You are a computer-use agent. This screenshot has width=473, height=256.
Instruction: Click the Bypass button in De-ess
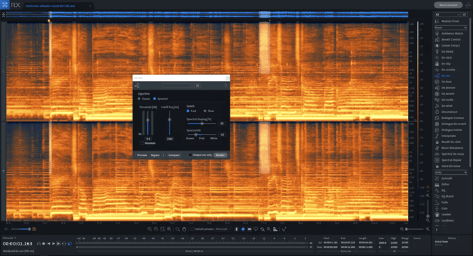click(x=155, y=155)
